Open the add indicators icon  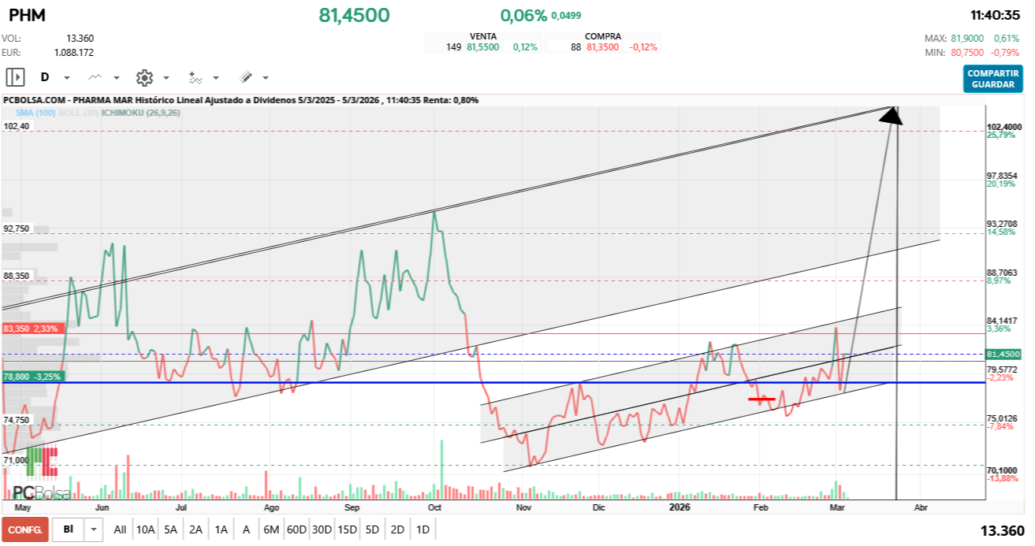[x=195, y=77]
